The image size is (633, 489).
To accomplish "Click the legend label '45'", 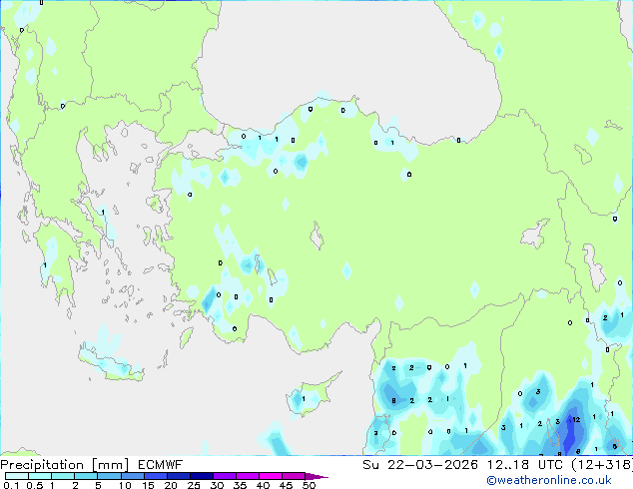I will (286, 485).
